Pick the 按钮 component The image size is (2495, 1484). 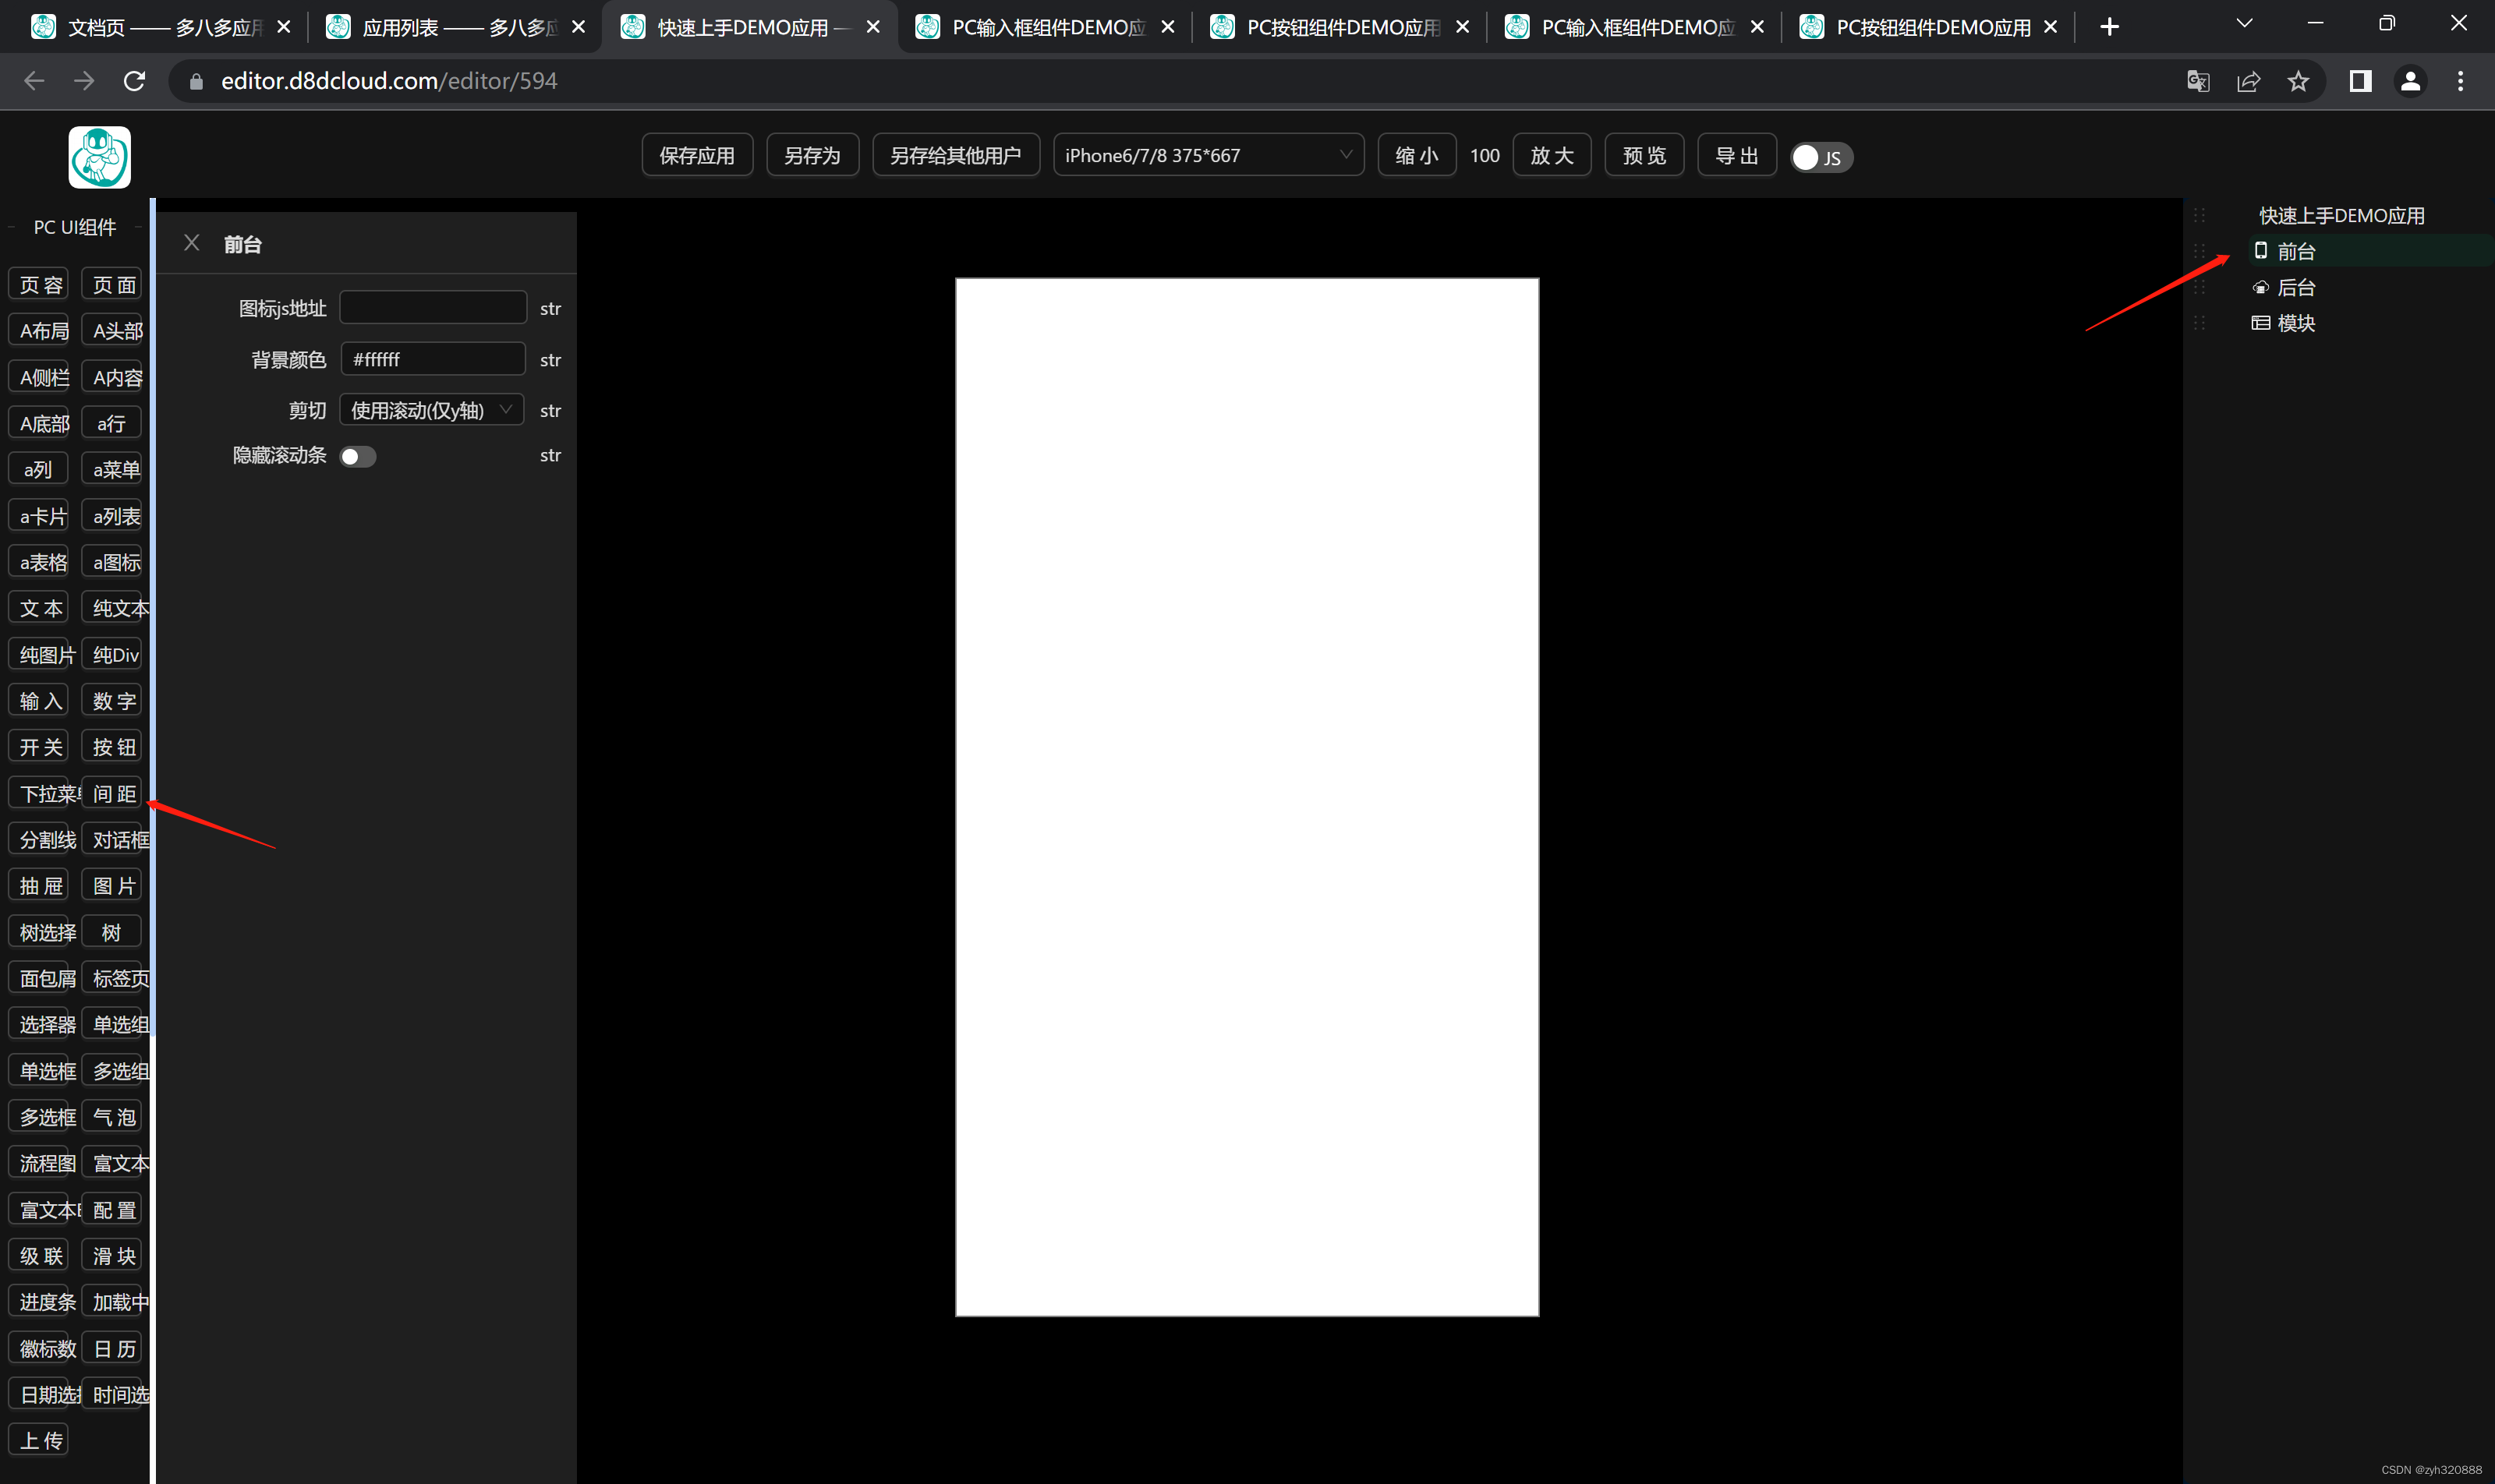[x=112, y=747]
